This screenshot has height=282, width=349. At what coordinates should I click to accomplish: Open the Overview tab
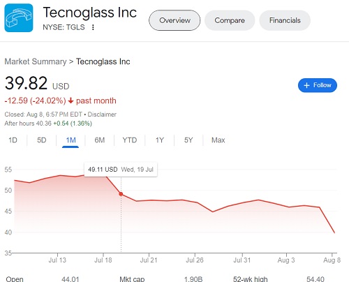click(174, 20)
